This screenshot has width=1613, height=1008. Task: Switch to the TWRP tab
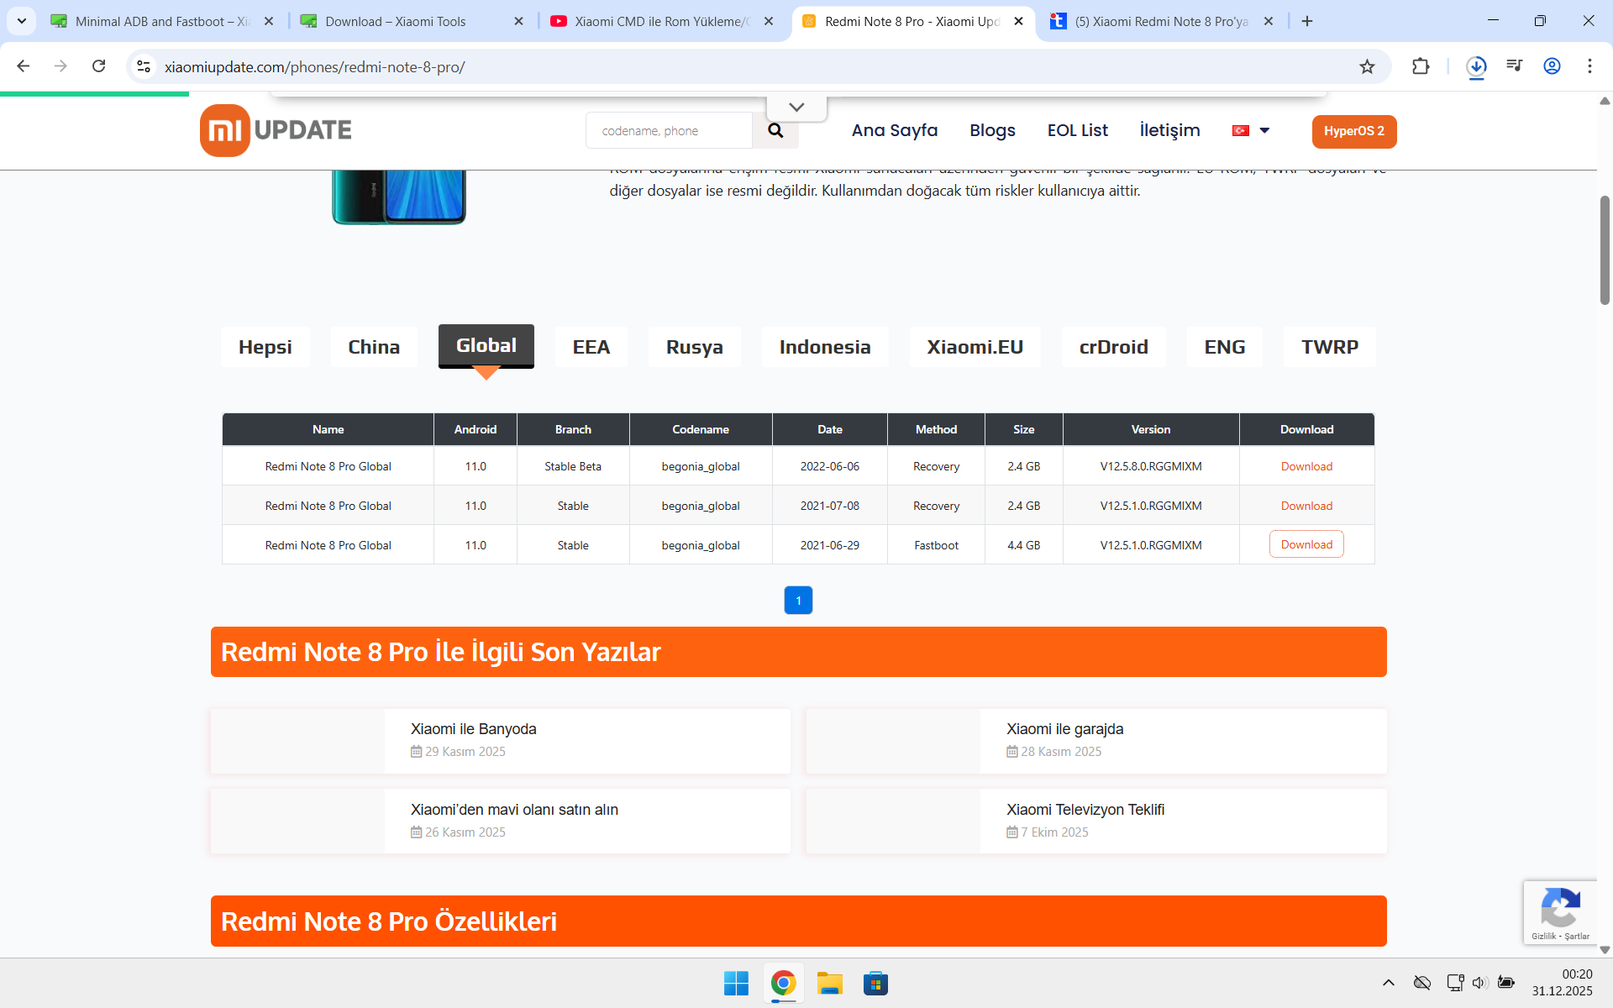(1330, 347)
